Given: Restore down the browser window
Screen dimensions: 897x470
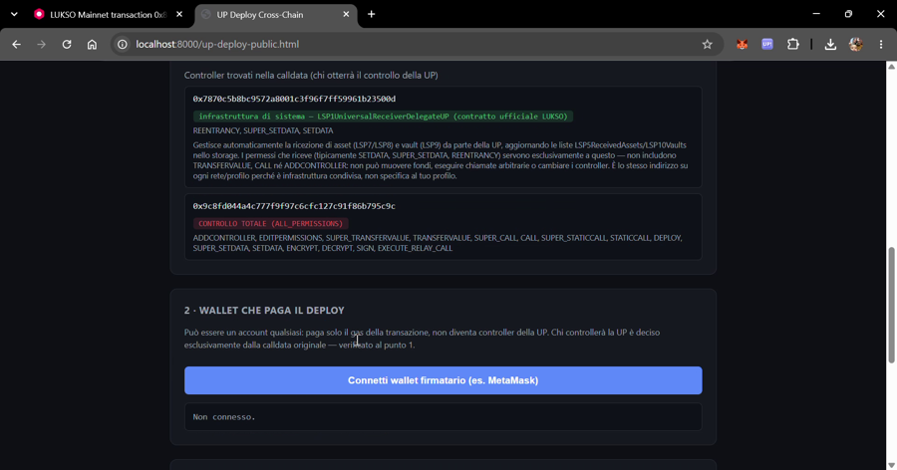Looking at the screenshot, I should [848, 14].
